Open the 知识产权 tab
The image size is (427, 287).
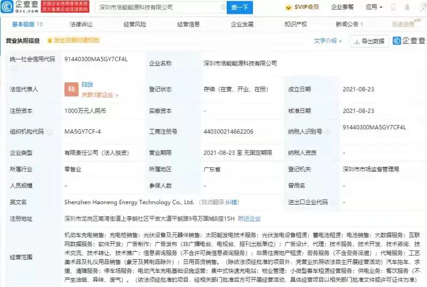295,25
